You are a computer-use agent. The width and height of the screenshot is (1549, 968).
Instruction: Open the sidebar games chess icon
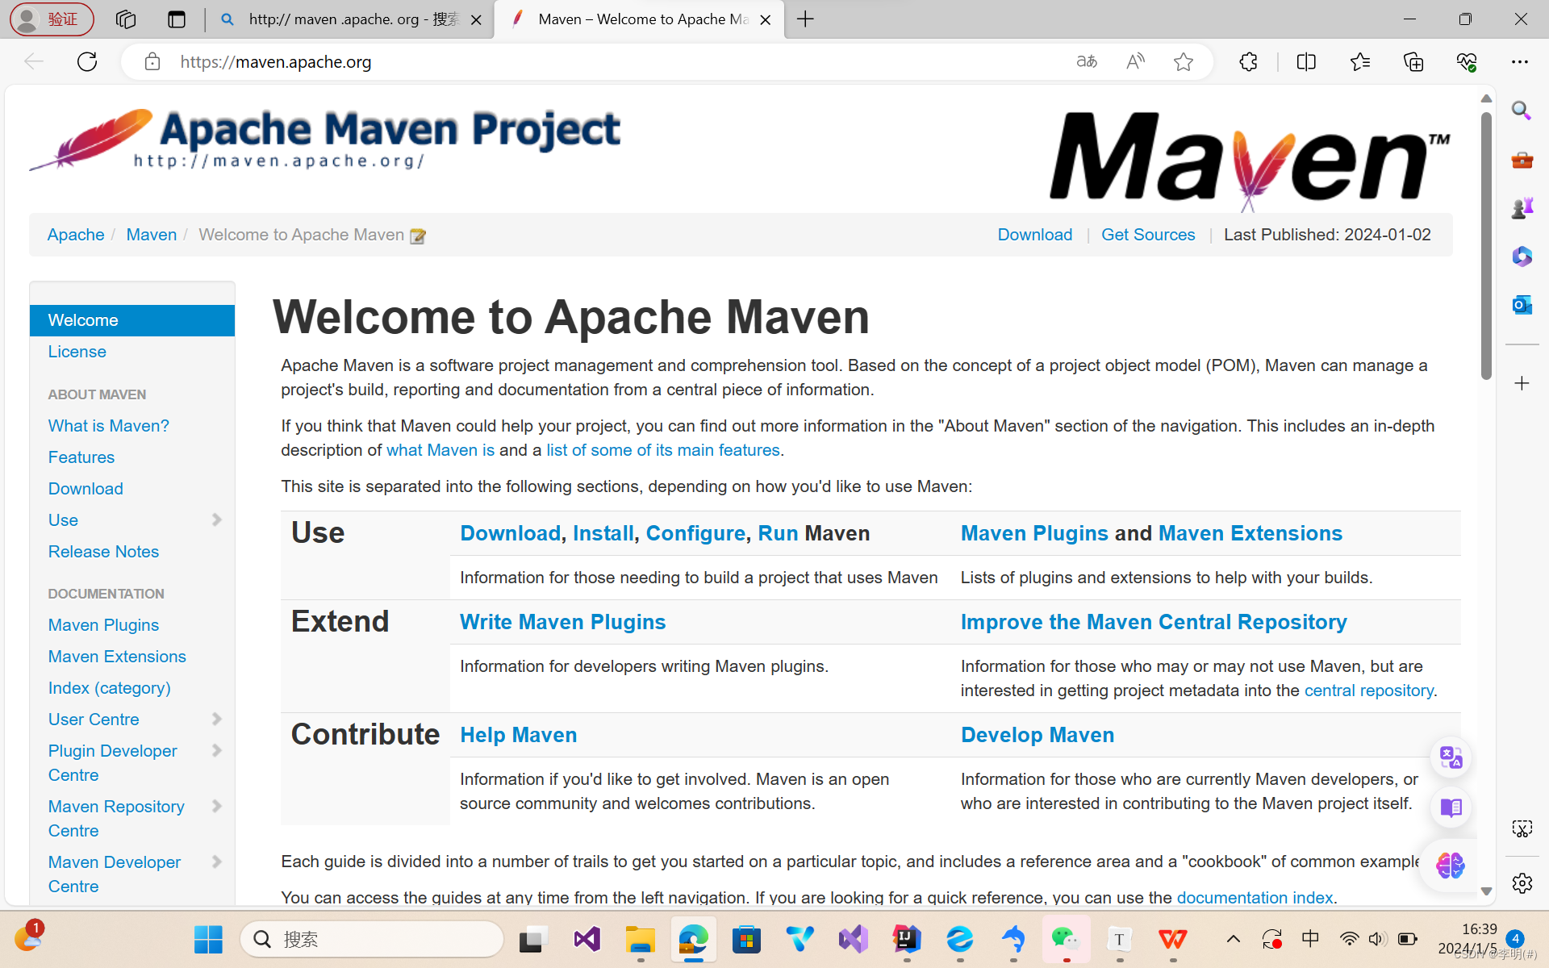click(1522, 207)
